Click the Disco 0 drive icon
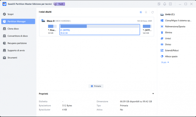 [43, 21]
